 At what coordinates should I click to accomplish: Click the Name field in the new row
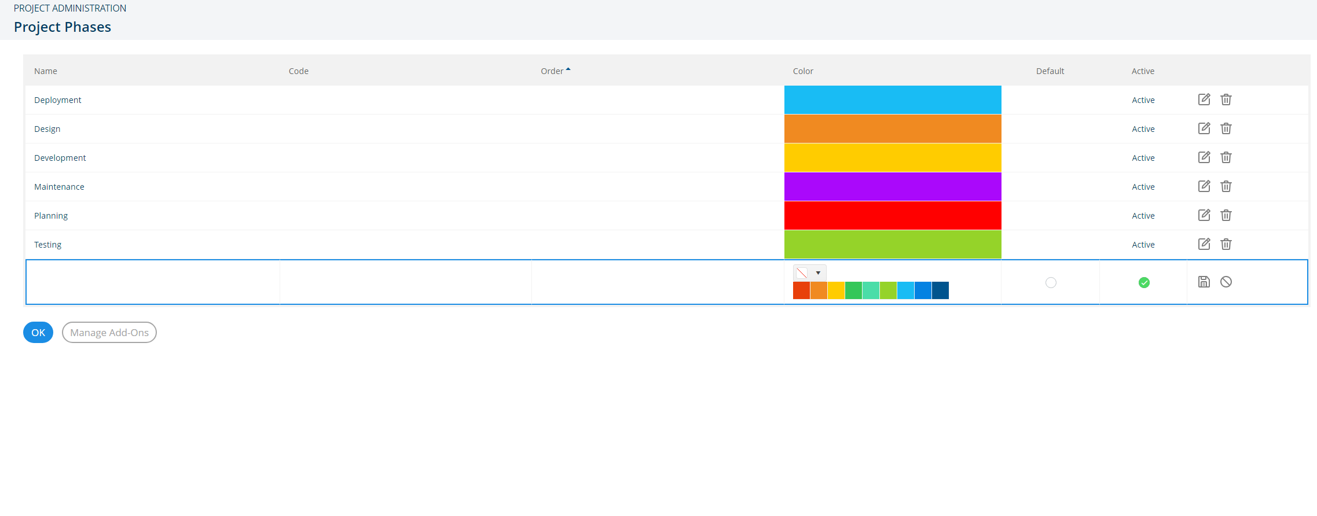coord(153,282)
